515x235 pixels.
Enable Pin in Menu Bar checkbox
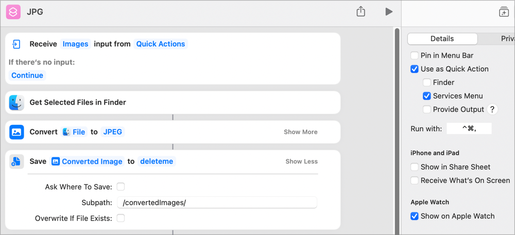click(x=415, y=56)
